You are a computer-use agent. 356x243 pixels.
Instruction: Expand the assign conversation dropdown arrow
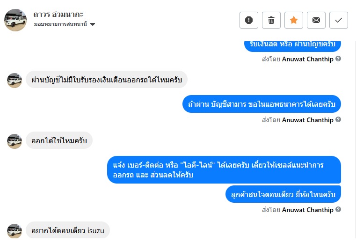click(x=93, y=24)
